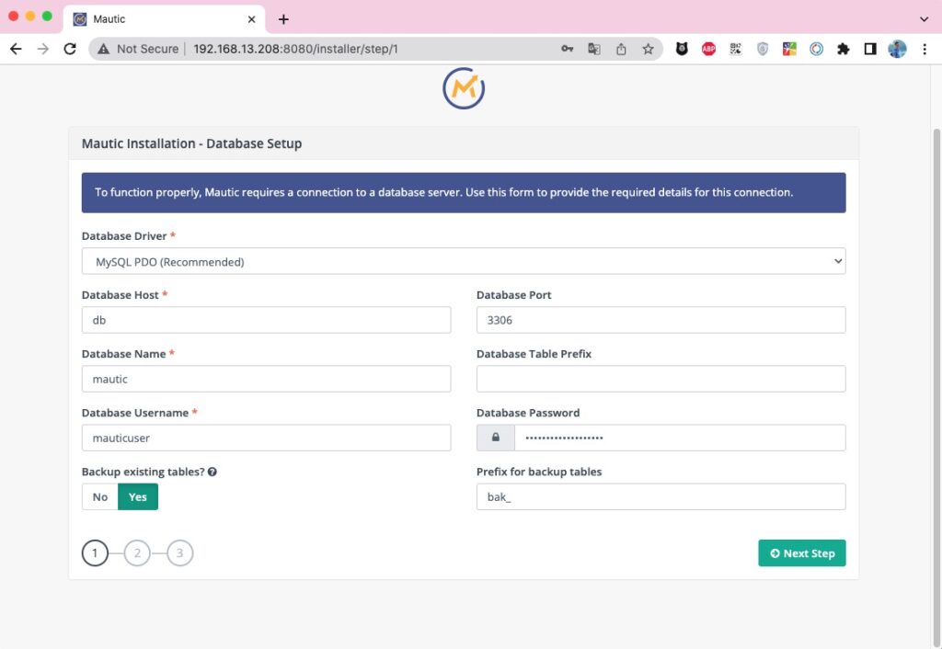Close the Mautic tab
The image size is (942, 649).
click(x=252, y=19)
